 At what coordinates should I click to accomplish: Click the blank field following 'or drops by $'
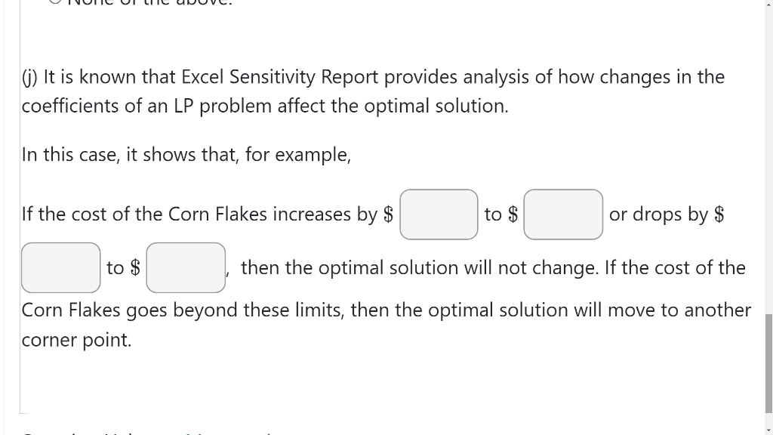click(60, 268)
